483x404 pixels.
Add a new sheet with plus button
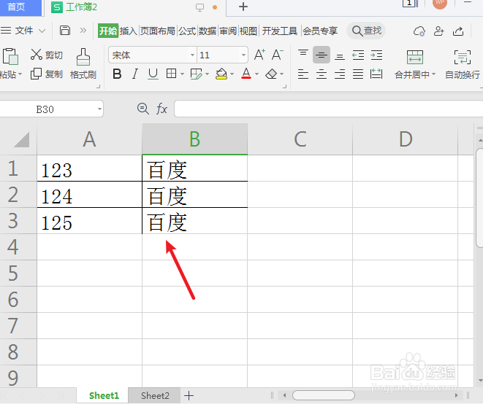(189, 396)
